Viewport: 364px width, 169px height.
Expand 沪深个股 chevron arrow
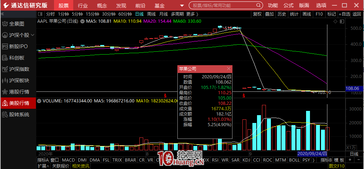(x=32, y=35)
